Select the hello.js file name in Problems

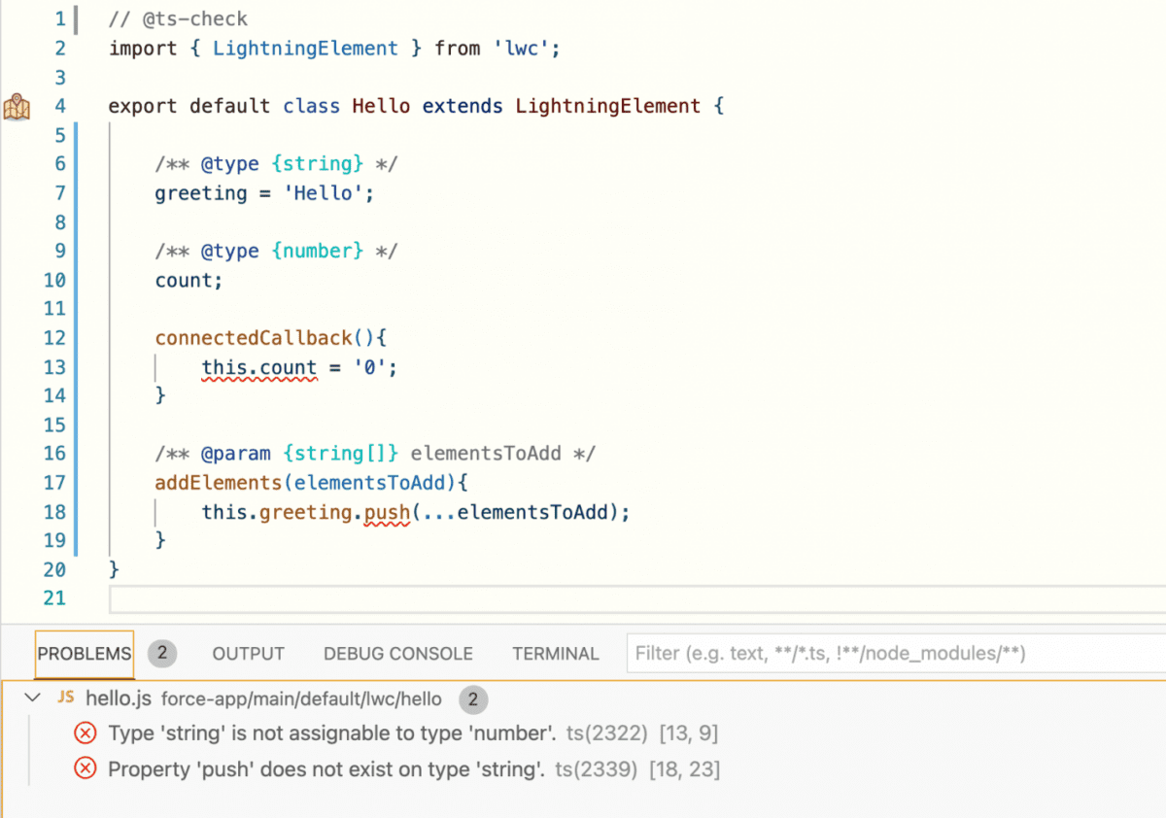point(119,698)
